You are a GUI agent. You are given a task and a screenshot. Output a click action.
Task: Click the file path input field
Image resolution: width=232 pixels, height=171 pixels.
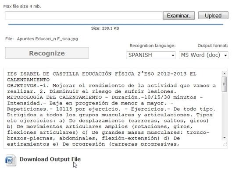pos(84,15)
